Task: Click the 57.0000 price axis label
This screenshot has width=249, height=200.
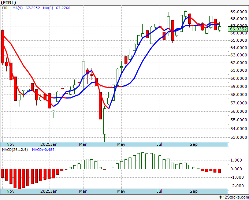Action: pyautogui.click(x=238, y=103)
